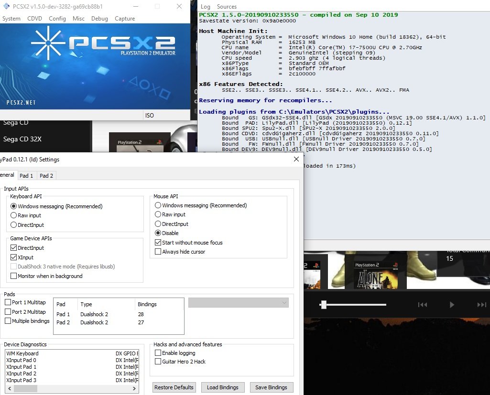Open the System menu in PCSX2
This screenshot has height=395, width=490.
(x=11, y=19)
